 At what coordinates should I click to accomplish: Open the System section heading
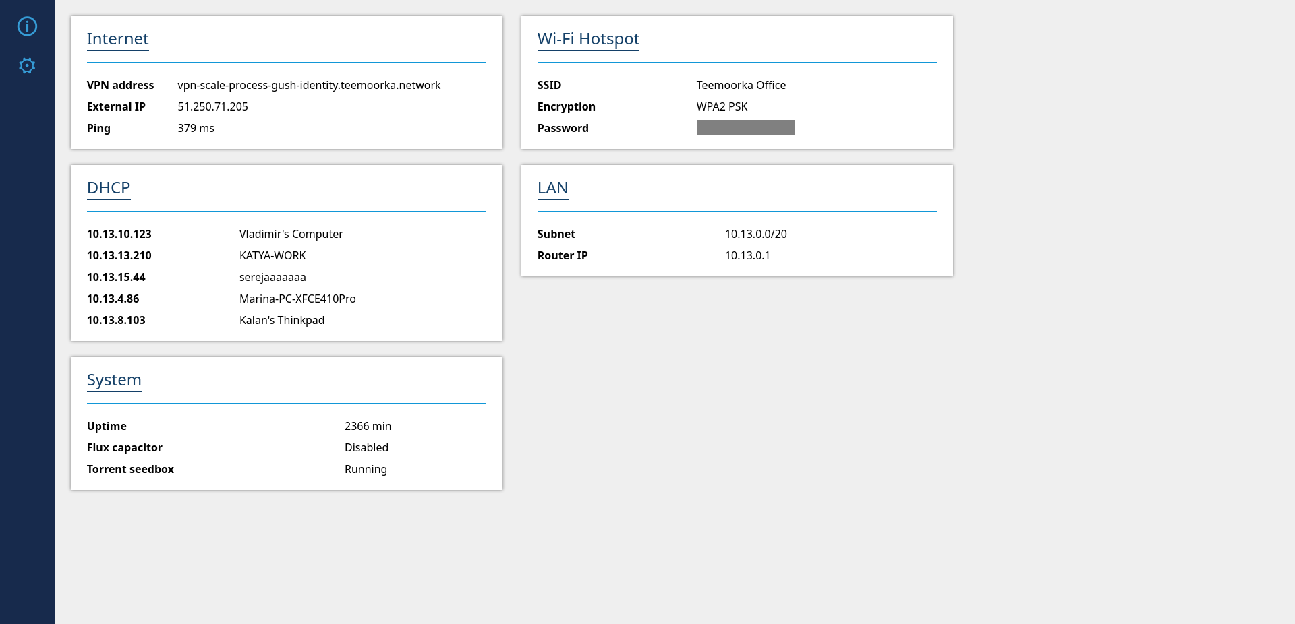pos(114,380)
